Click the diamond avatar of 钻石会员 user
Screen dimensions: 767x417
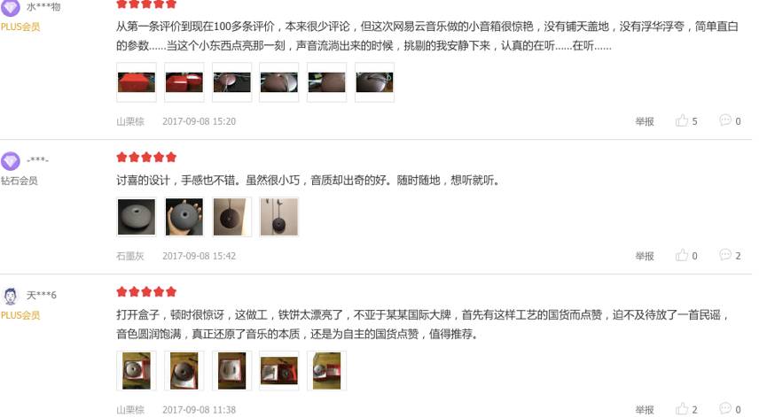tap(11, 160)
